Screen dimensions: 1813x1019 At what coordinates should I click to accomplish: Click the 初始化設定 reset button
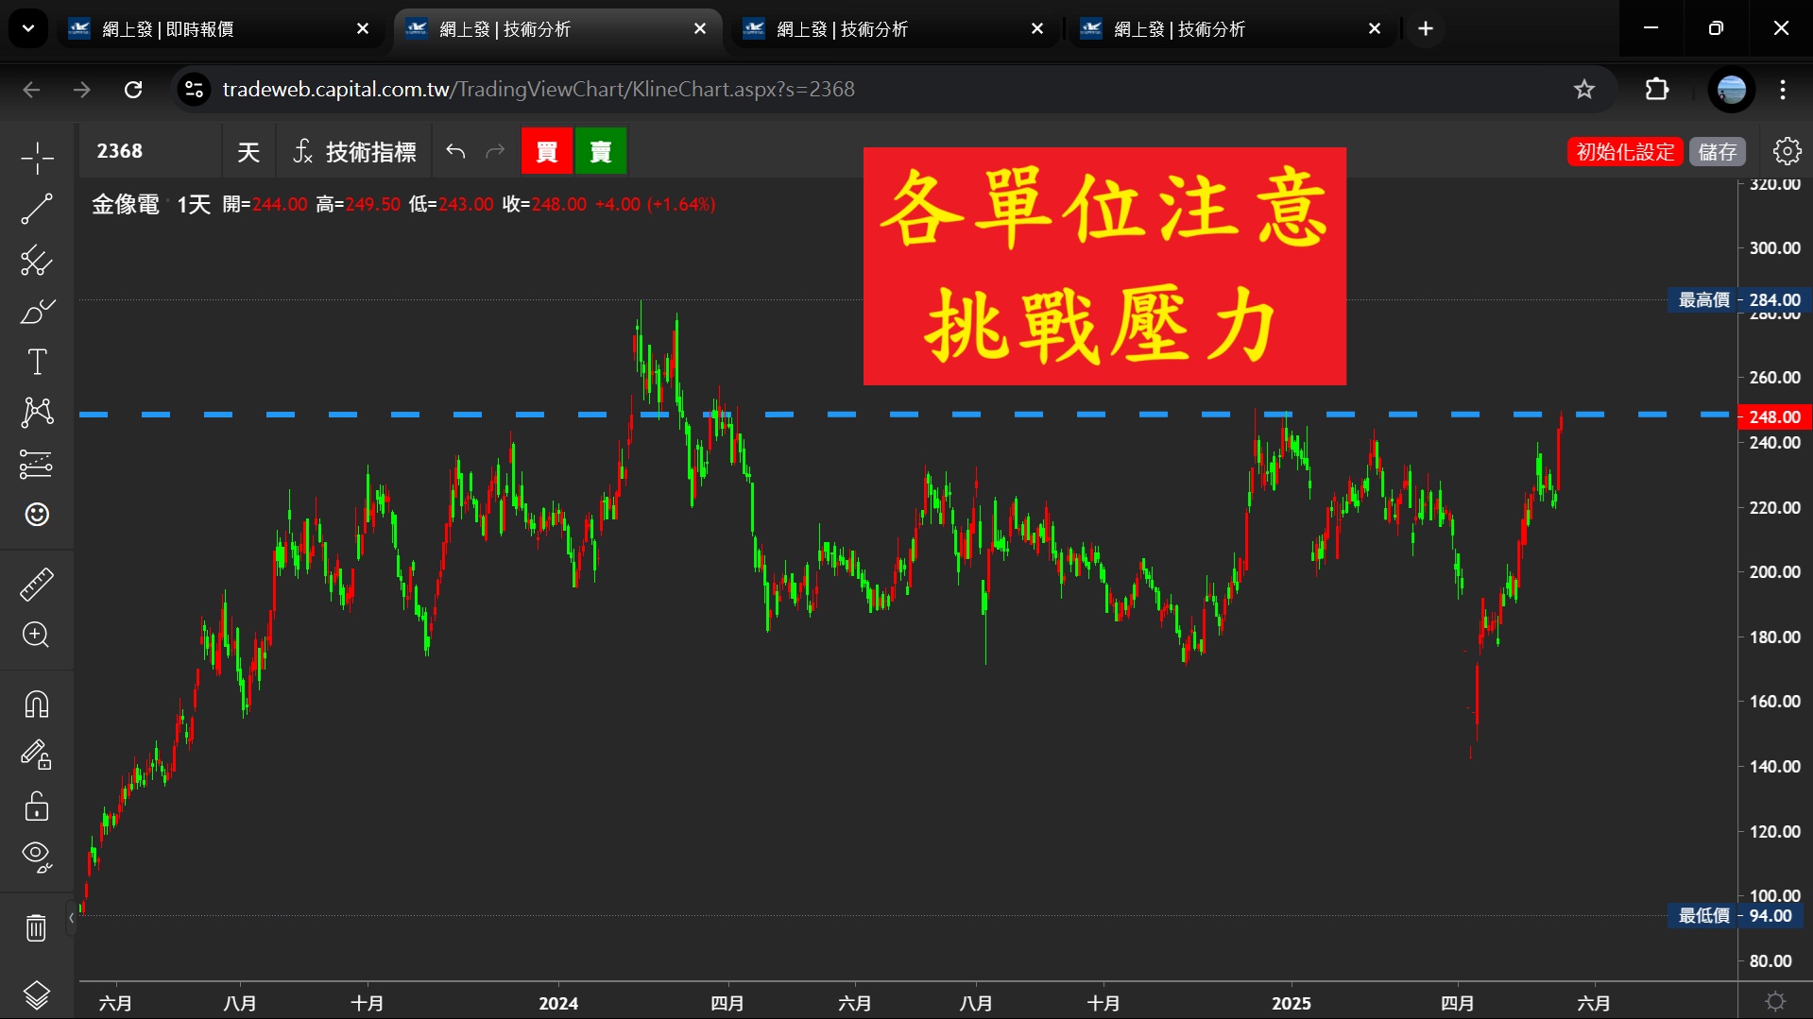(1625, 151)
